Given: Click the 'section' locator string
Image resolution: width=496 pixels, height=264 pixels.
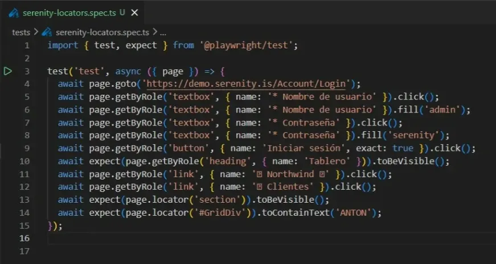Looking at the screenshot, I should pyautogui.click(x=218, y=200).
